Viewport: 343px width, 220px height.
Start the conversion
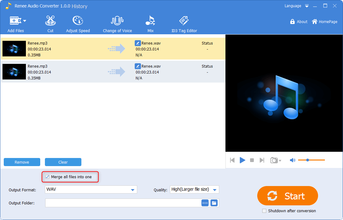point(287,196)
